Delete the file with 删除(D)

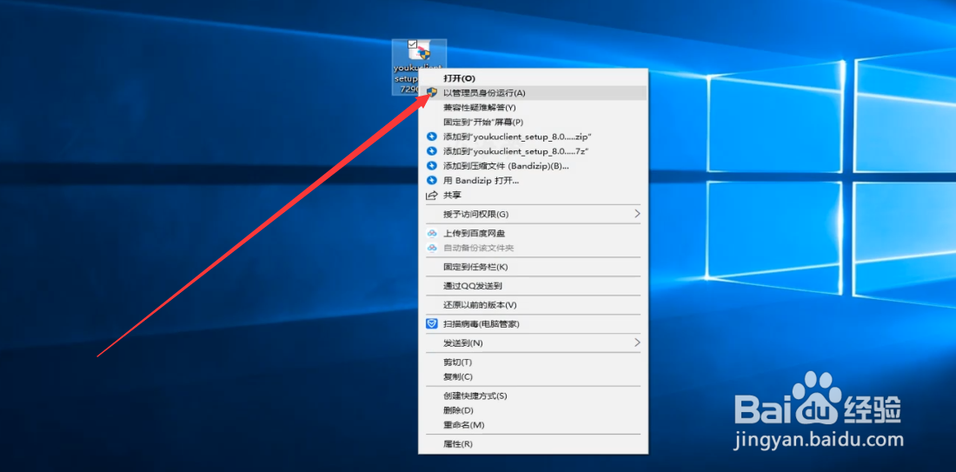click(532, 409)
